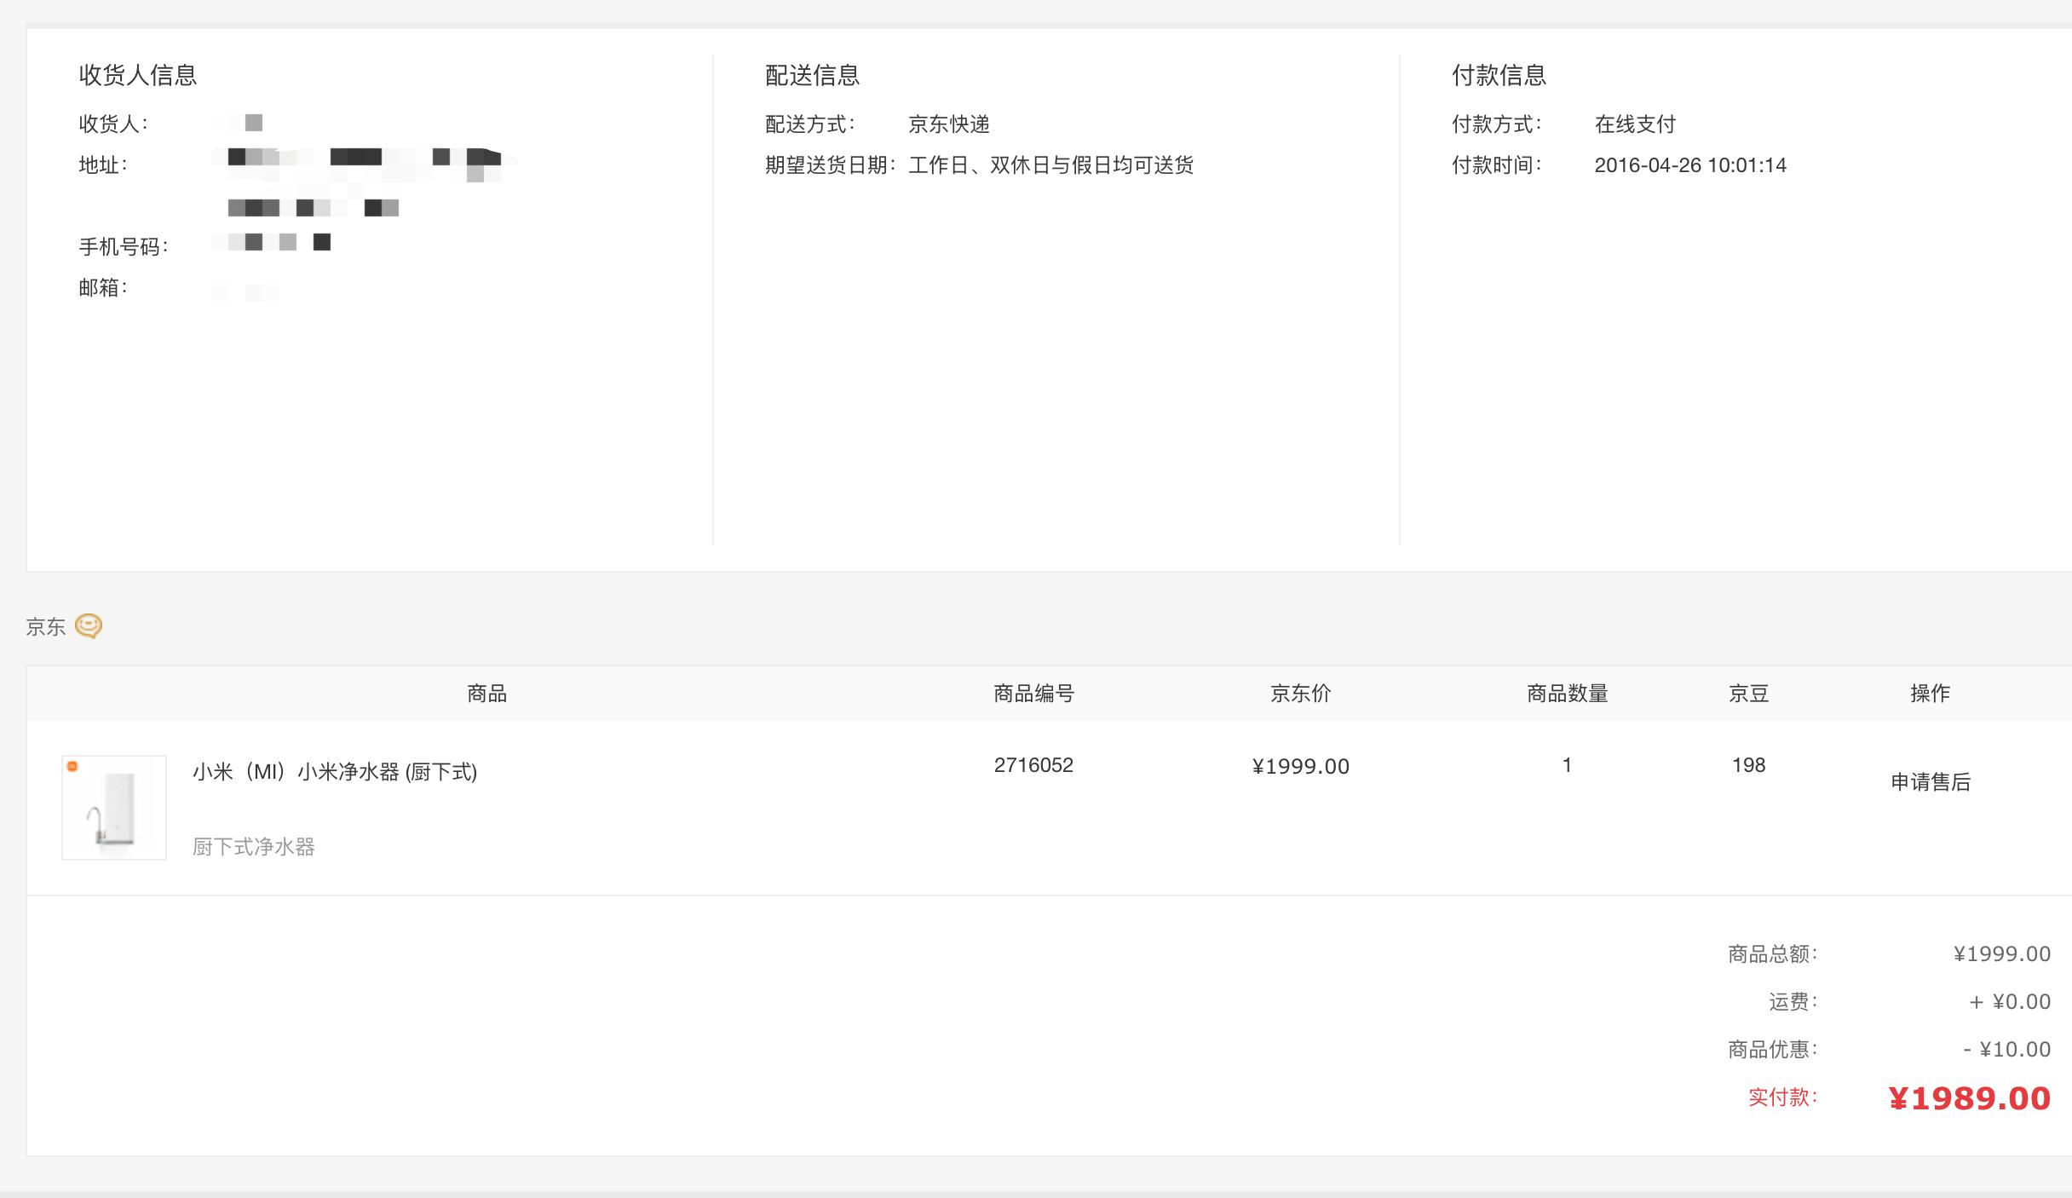2072x1198 pixels.
Task: Click the red ¥1989.00 total paid amount
Action: click(x=1969, y=1098)
